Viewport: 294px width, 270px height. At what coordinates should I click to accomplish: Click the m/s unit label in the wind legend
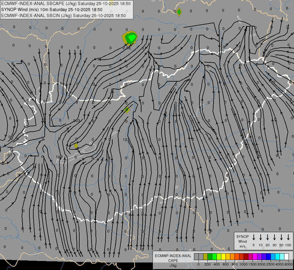[x=242, y=246]
